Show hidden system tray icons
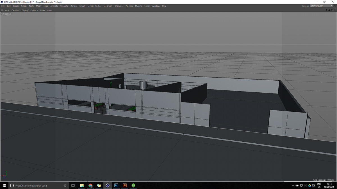337x189 pixels. [x=293, y=185]
